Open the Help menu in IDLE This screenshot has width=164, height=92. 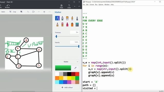tap(112, 5)
